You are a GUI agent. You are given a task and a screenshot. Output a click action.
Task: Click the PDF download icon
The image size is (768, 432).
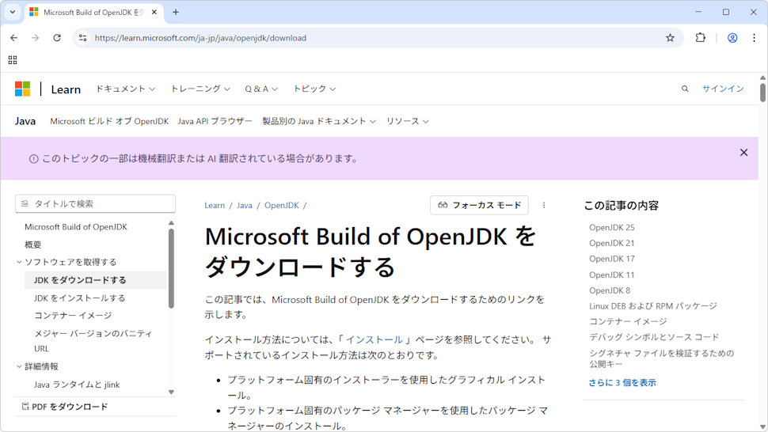point(25,406)
